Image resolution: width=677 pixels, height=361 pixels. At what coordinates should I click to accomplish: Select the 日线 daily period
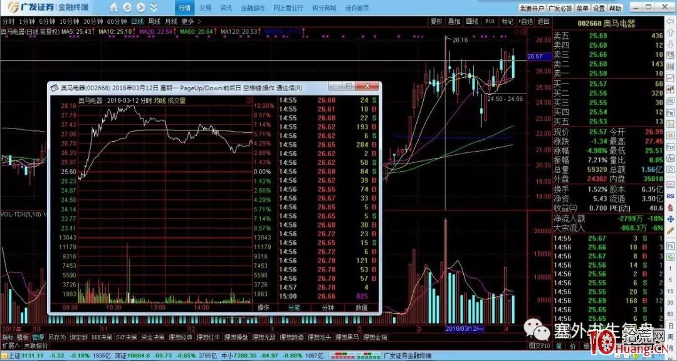pos(137,21)
